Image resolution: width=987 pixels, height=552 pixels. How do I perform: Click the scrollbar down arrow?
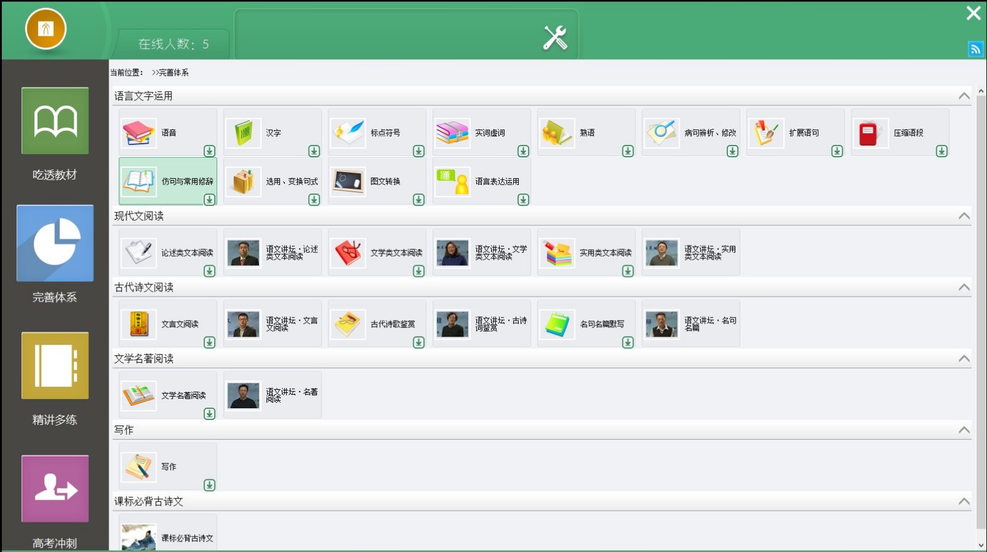tap(981, 545)
